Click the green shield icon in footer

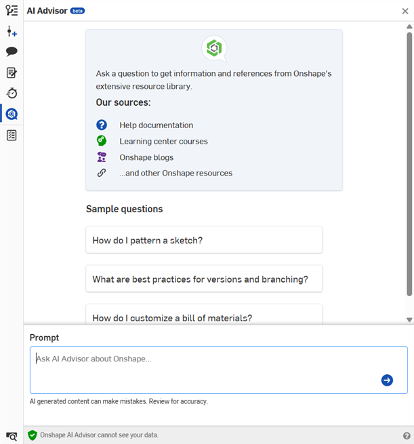click(x=32, y=435)
